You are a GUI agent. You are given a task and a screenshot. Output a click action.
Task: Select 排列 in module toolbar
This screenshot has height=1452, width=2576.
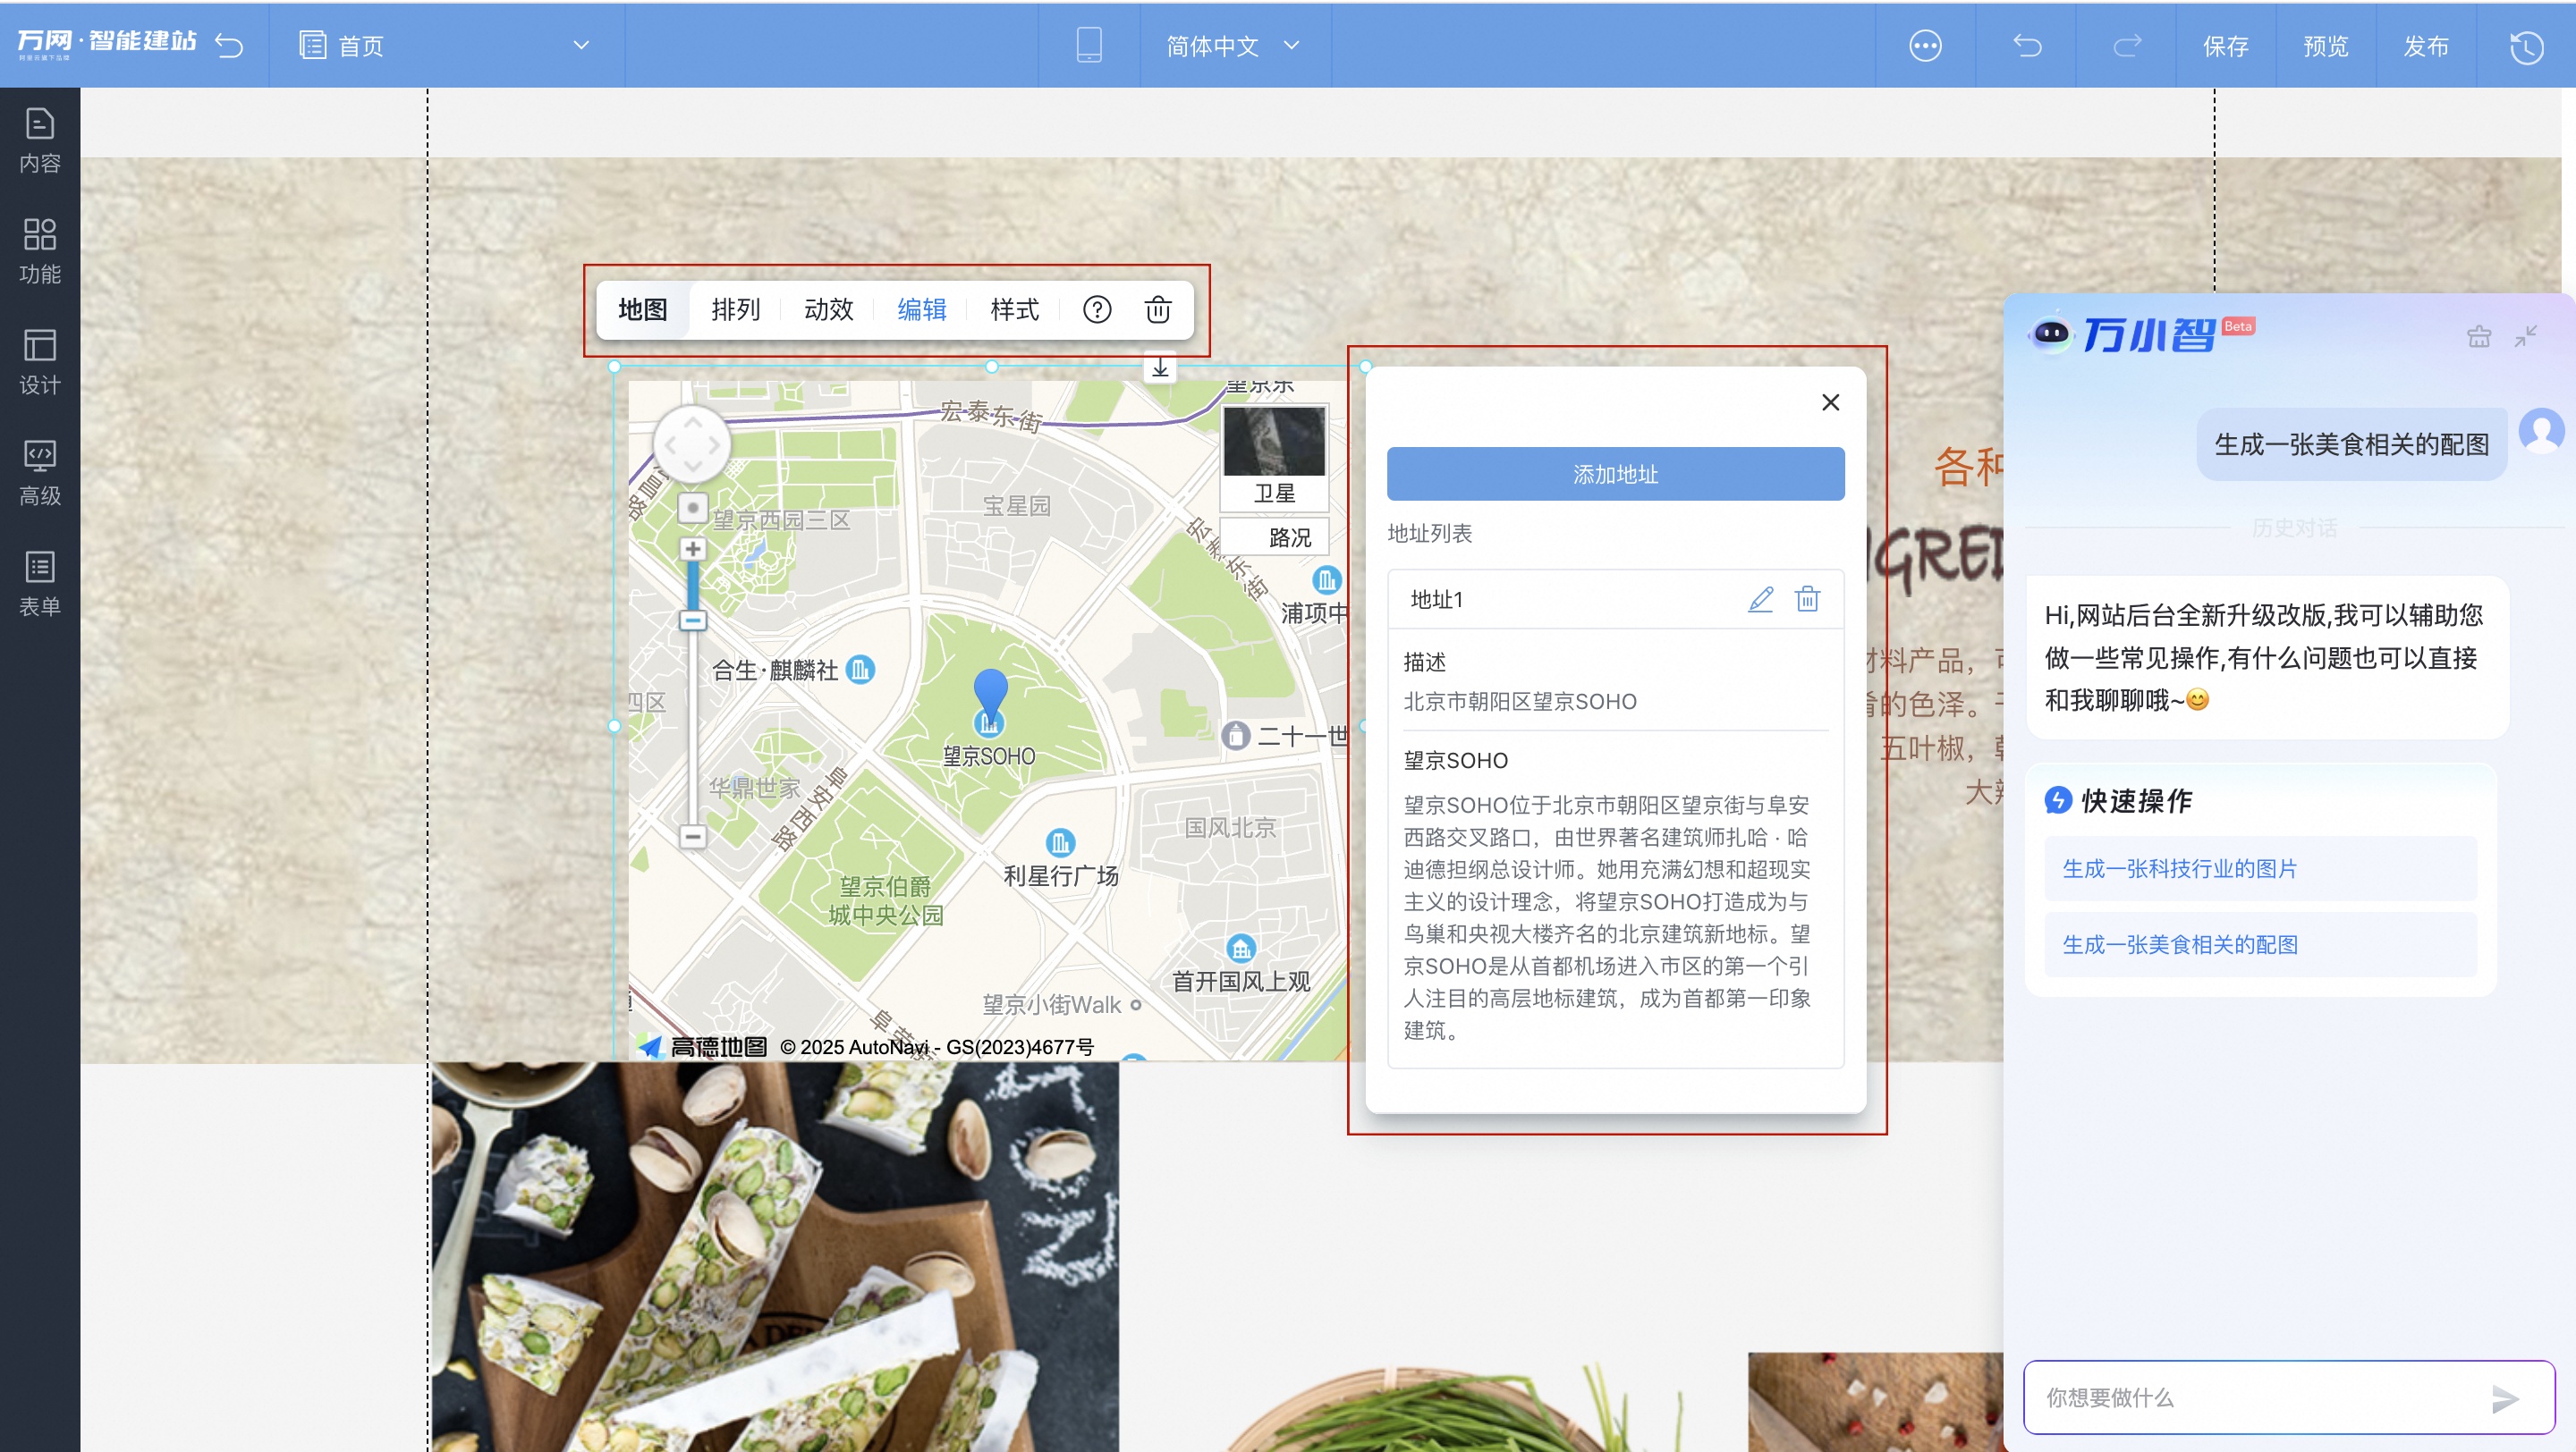(x=736, y=309)
